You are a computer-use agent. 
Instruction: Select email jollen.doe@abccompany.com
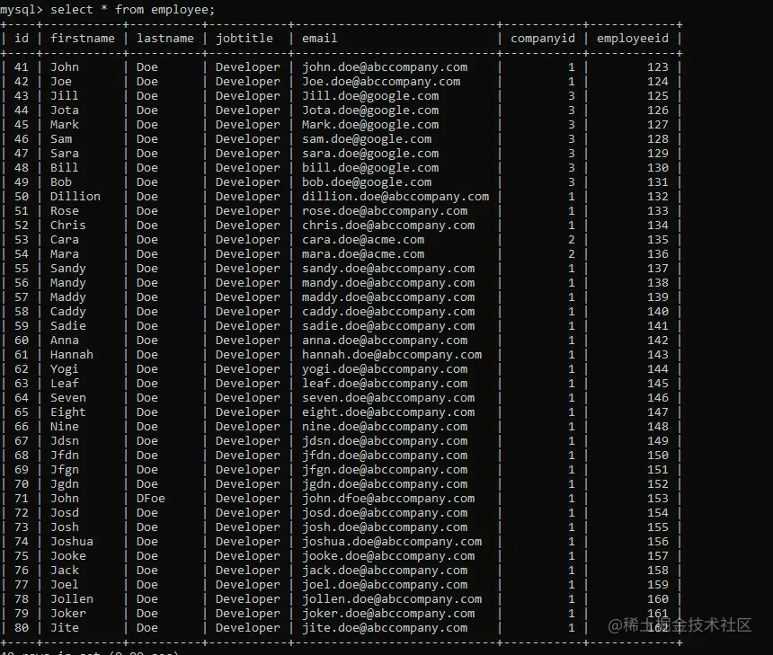click(x=392, y=598)
